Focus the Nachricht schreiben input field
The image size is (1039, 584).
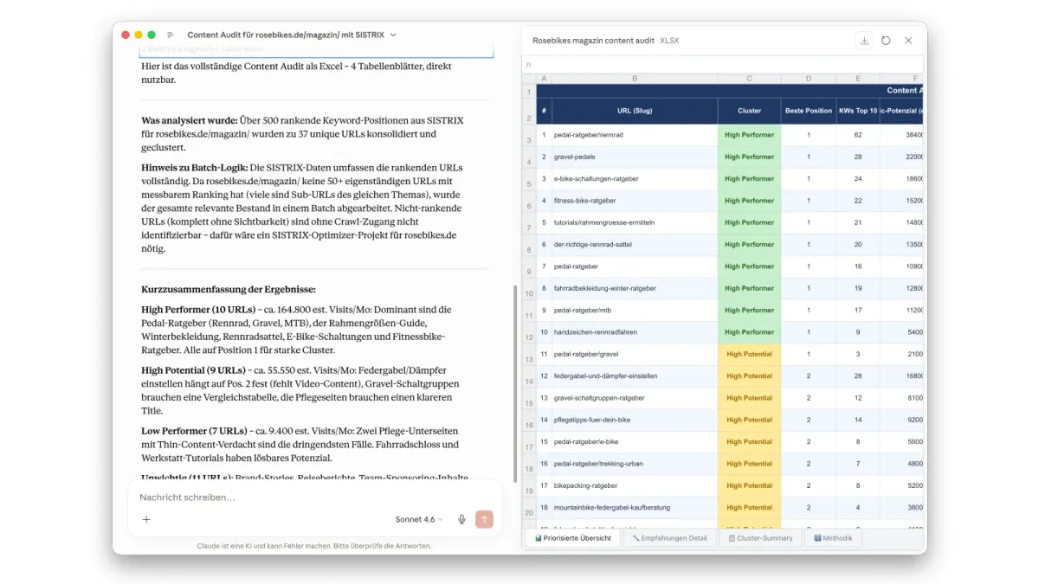[x=314, y=497]
